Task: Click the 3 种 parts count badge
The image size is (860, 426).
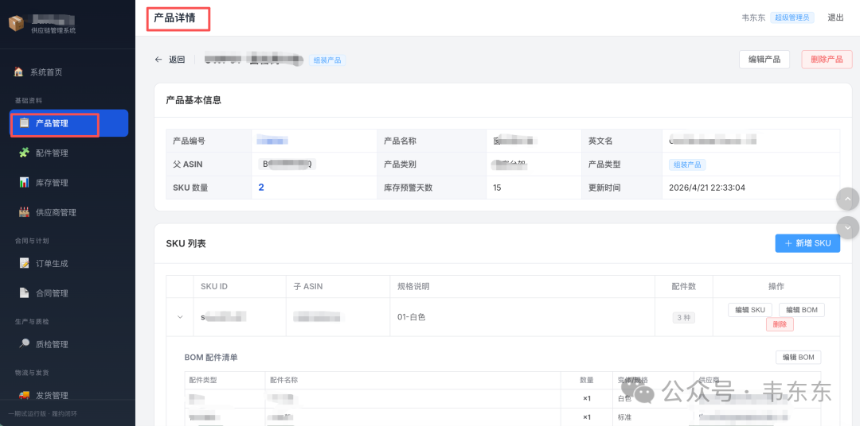Action: tap(683, 317)
